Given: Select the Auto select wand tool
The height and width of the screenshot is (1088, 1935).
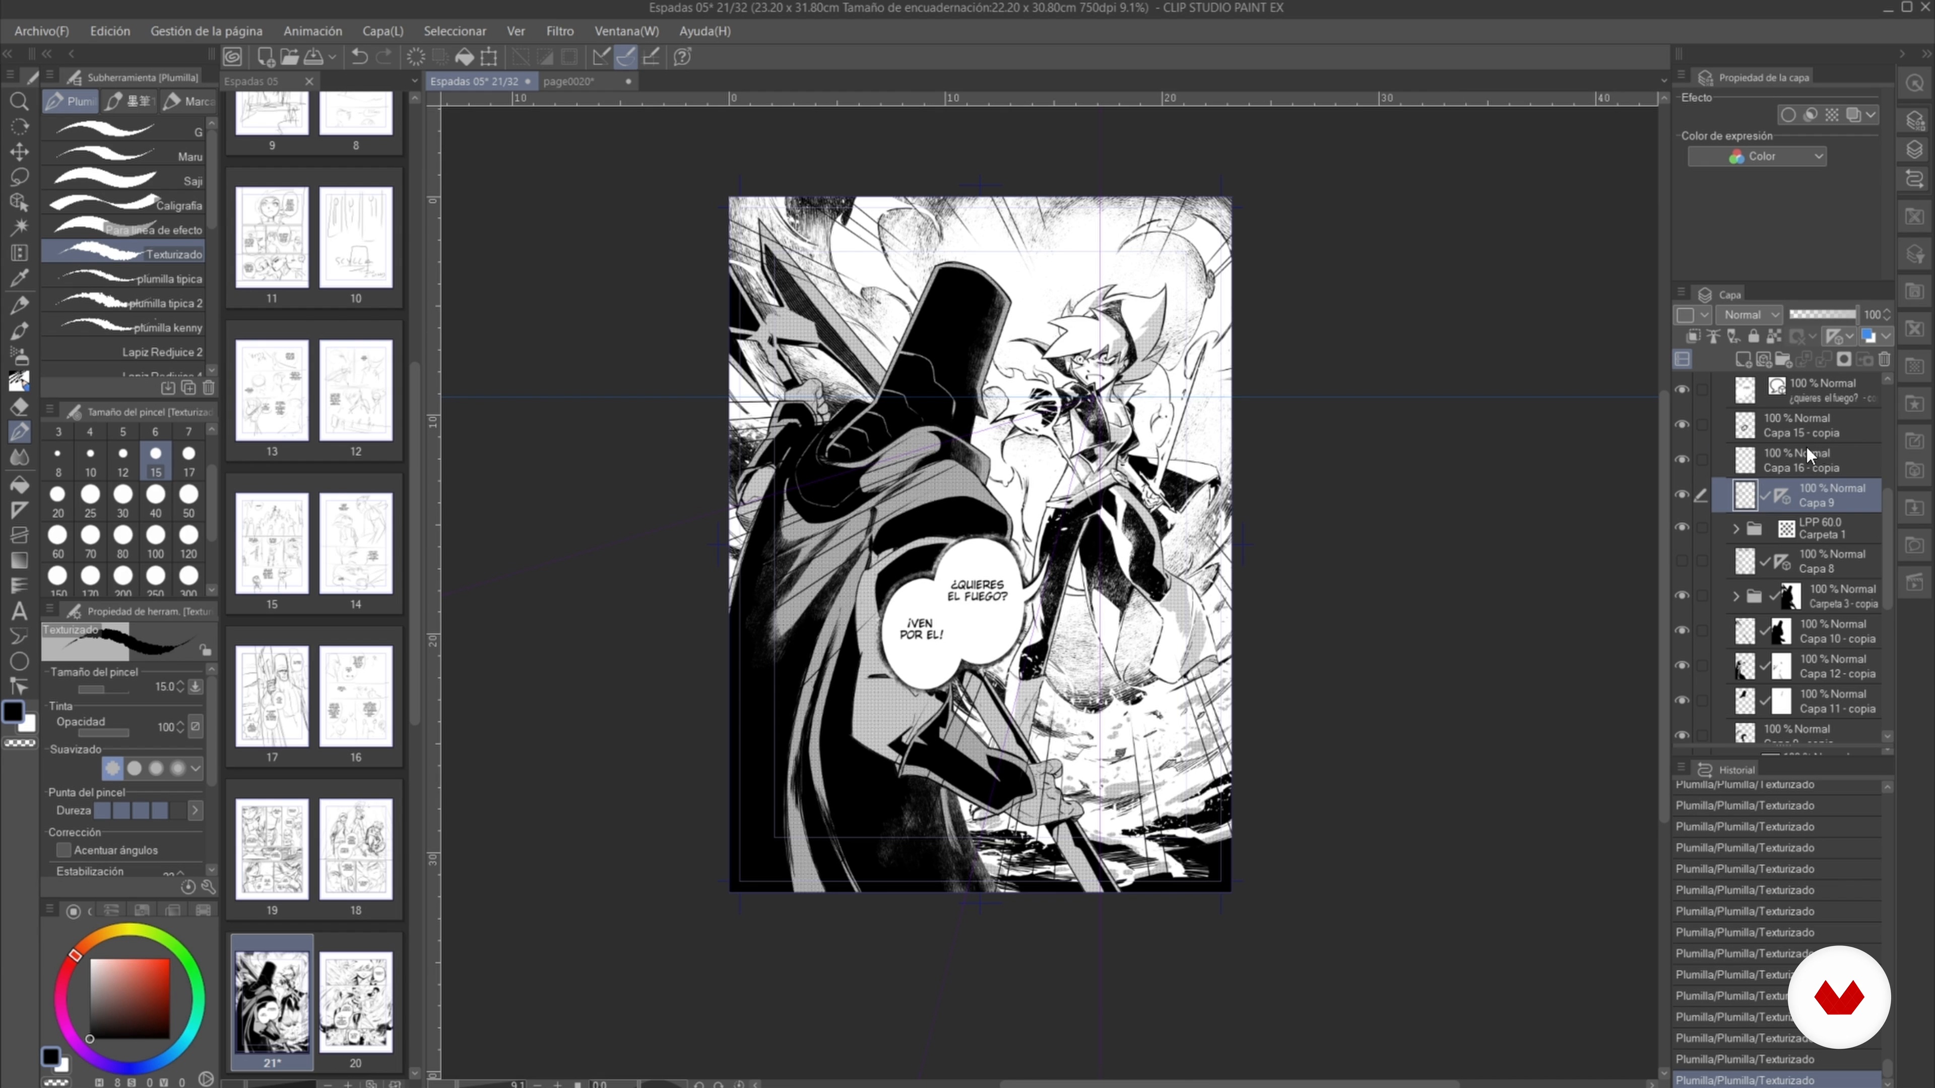Looking at the screenshot, I should tap(20, 228).
